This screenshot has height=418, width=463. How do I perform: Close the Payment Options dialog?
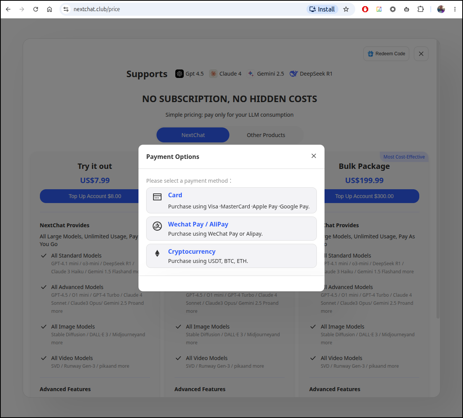pyautogui.click(x=314, y=156)
